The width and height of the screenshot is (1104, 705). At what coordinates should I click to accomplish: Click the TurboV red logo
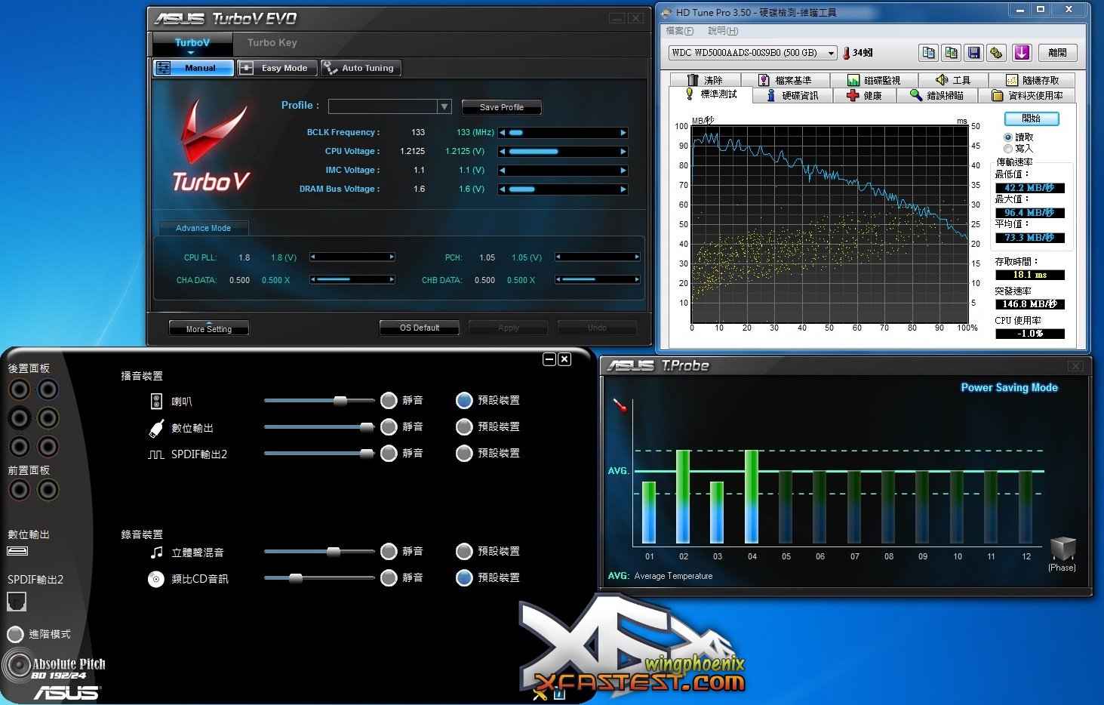point(211,145)
